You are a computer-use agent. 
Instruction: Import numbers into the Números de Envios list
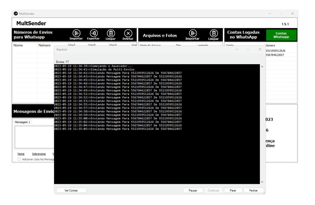(76, 35)
